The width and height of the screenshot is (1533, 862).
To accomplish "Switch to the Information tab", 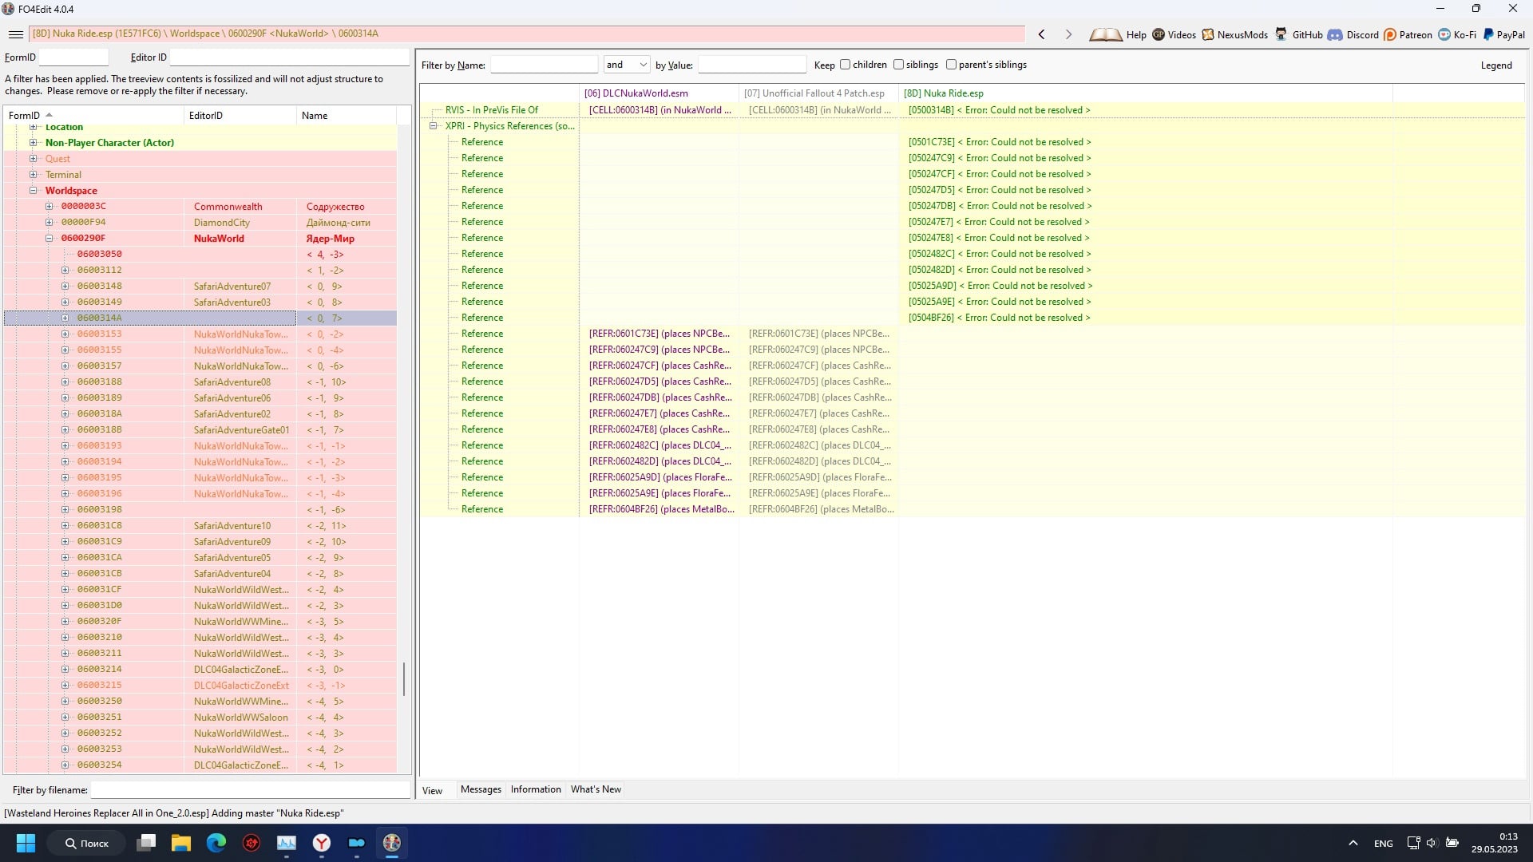I will click(536, 789).
